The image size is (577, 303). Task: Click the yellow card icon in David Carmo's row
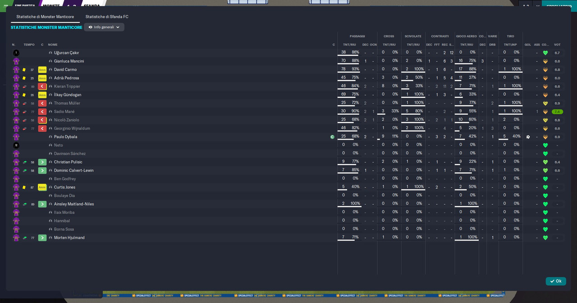24,70
